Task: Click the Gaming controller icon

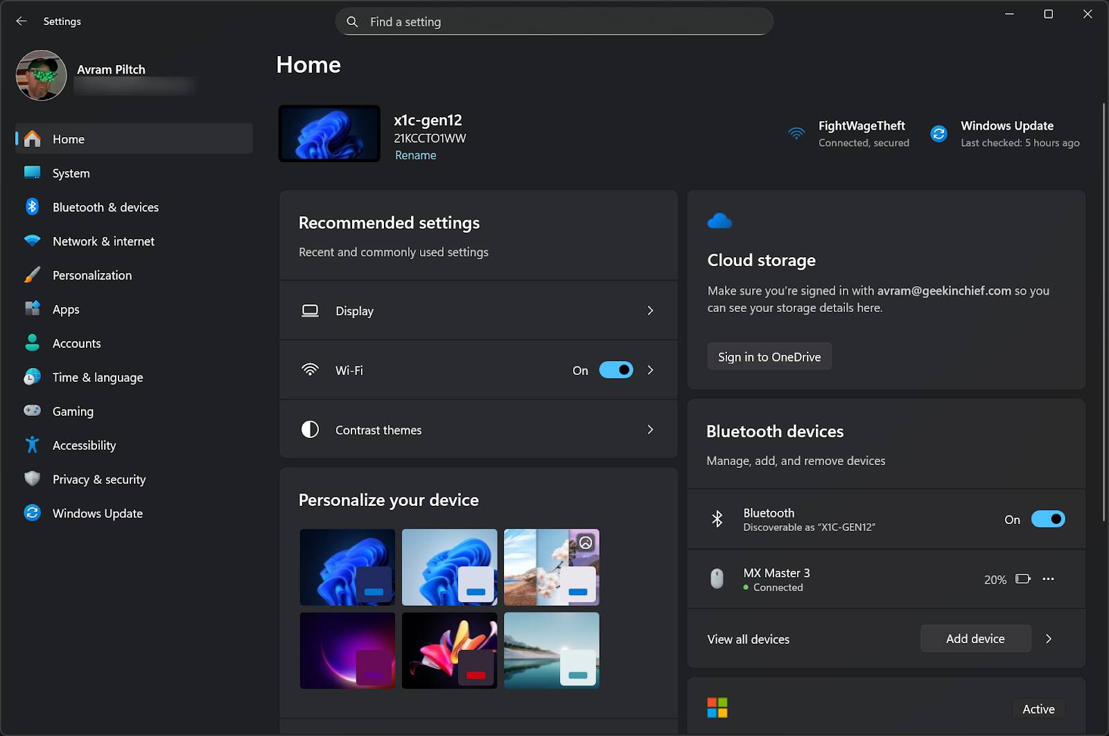Action: 33,410
